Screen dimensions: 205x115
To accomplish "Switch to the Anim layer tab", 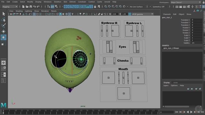I will 175,82.
